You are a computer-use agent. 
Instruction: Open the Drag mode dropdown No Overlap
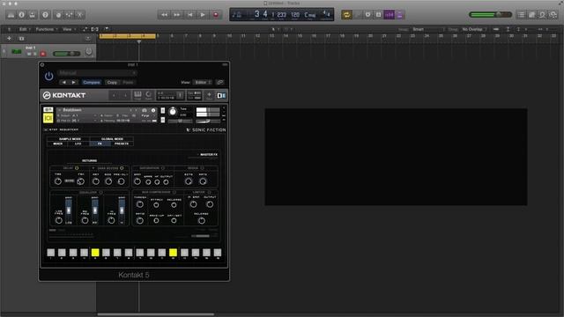474,29
